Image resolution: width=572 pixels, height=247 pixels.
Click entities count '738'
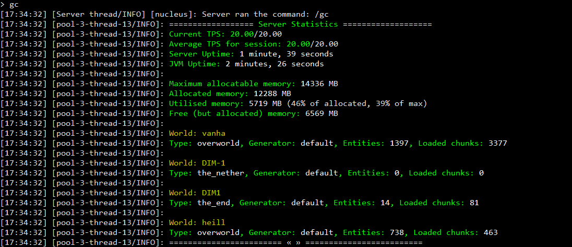[397, 232]
